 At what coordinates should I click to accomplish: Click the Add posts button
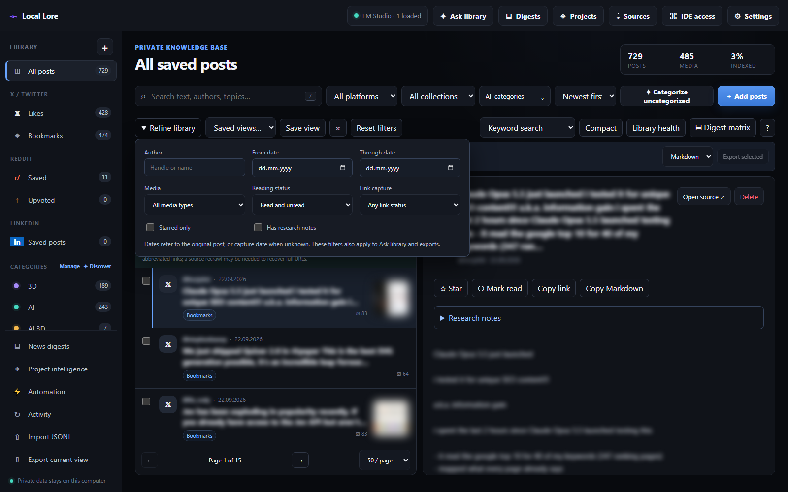746,96
